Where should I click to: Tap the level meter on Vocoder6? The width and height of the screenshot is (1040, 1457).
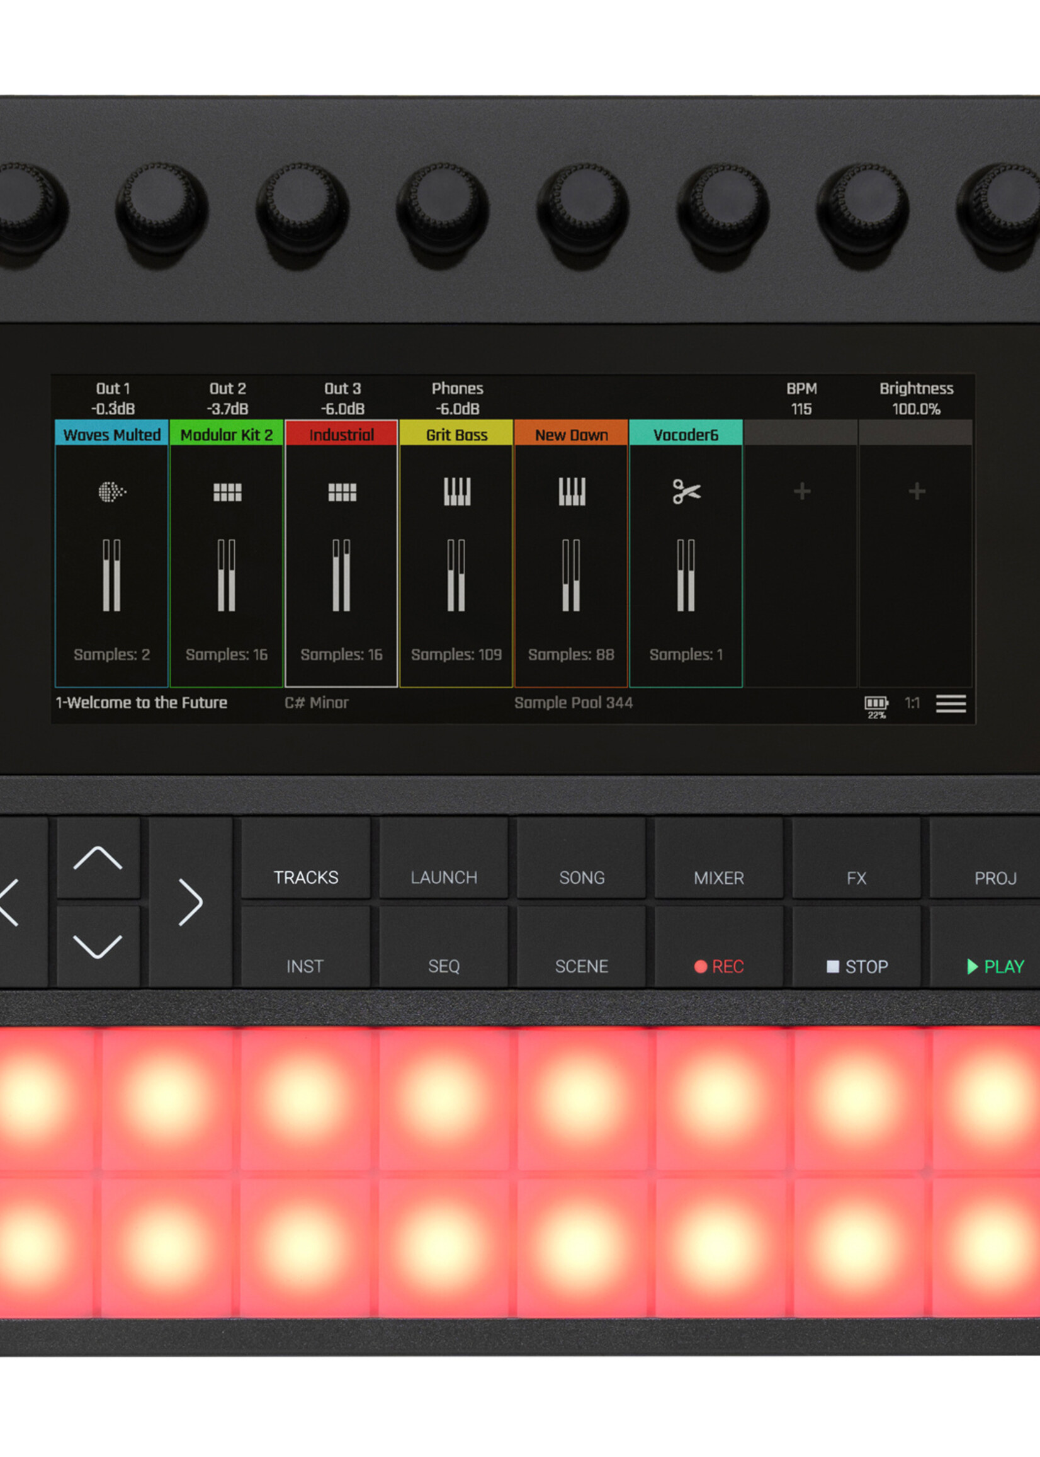pyautogui.click(x=686, y=575)
